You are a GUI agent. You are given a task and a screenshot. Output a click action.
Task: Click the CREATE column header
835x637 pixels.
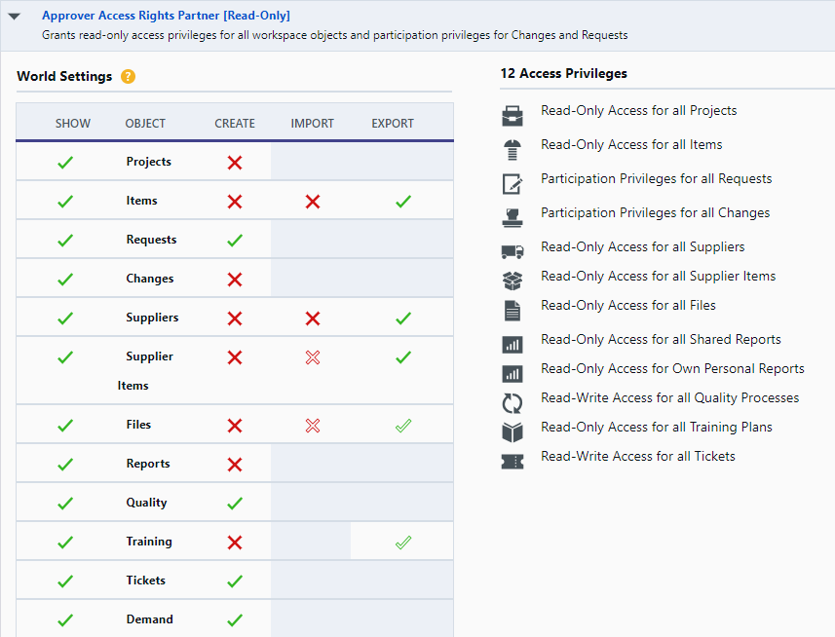tap(235, 124)
